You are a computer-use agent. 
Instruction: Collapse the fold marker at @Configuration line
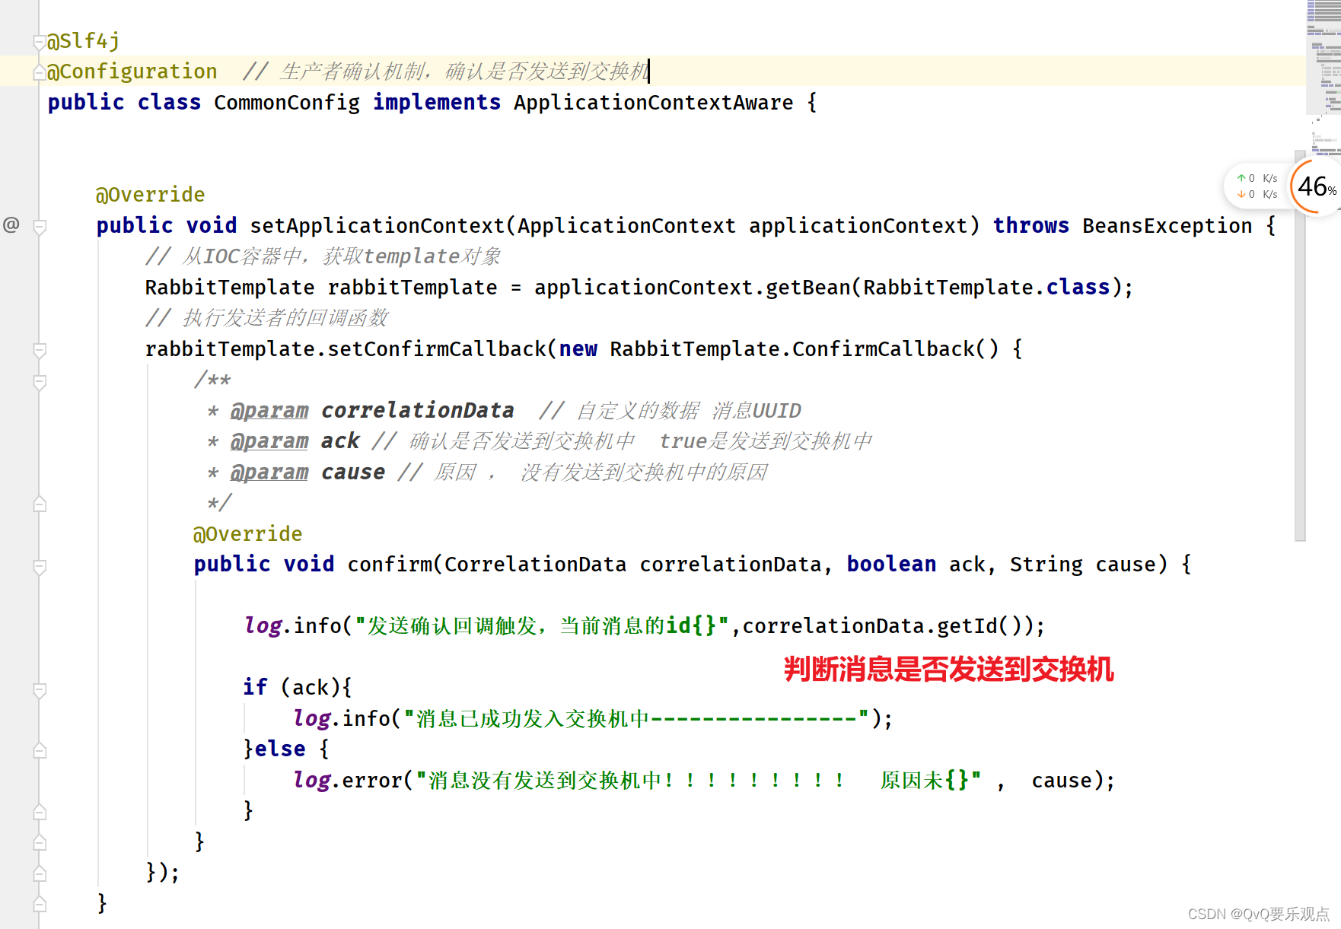[x=40, y=73]
